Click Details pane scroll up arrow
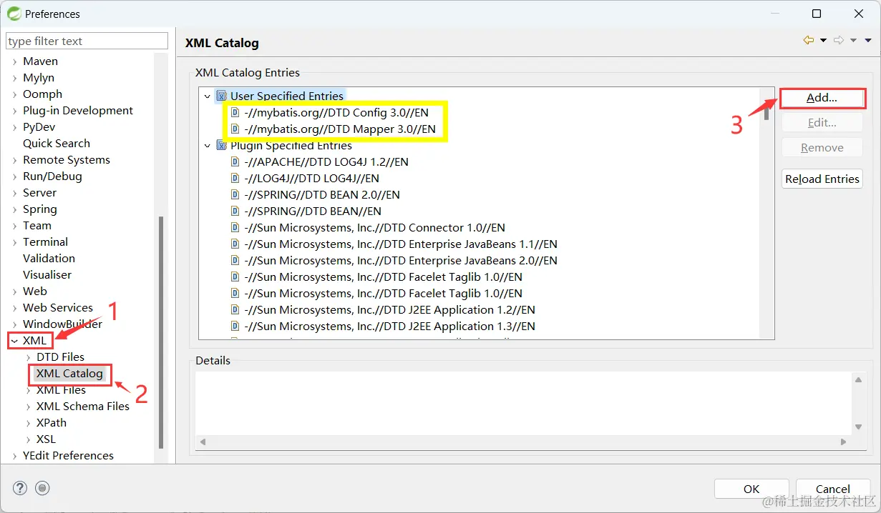Viewport: 881px width, 513px height. coord(859,379)
